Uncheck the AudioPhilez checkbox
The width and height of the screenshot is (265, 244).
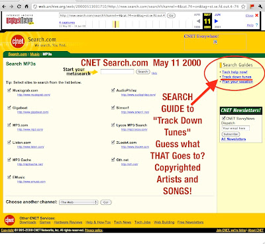coord(113,90)
